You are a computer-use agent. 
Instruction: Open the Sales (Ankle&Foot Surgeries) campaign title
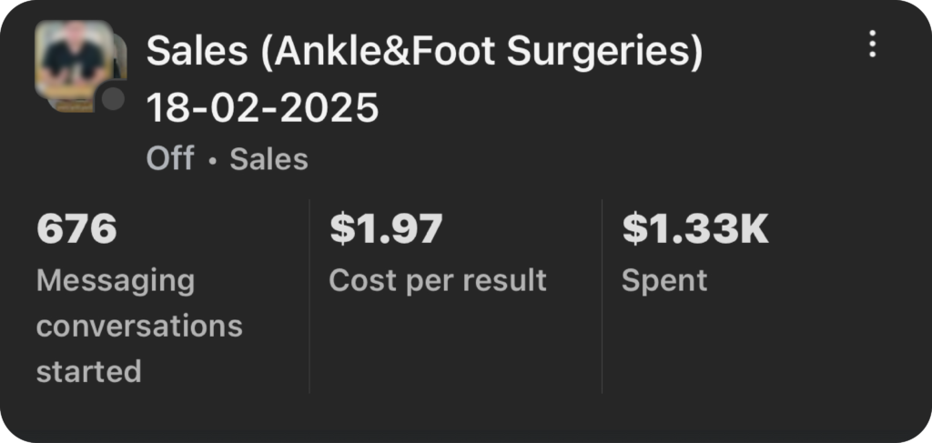pyautogui.click(x=424, y=52)
